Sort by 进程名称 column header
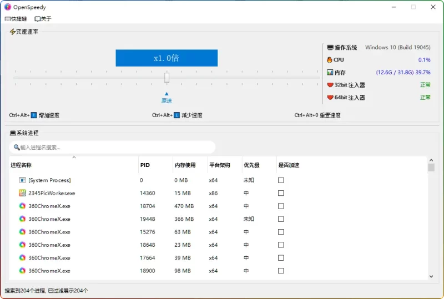This screenshot has width=444, height=299. [74, 165]
